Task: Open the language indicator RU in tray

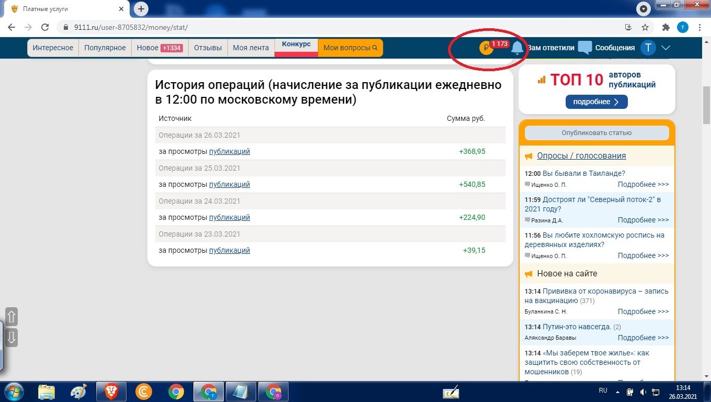Action: (603, 390)
